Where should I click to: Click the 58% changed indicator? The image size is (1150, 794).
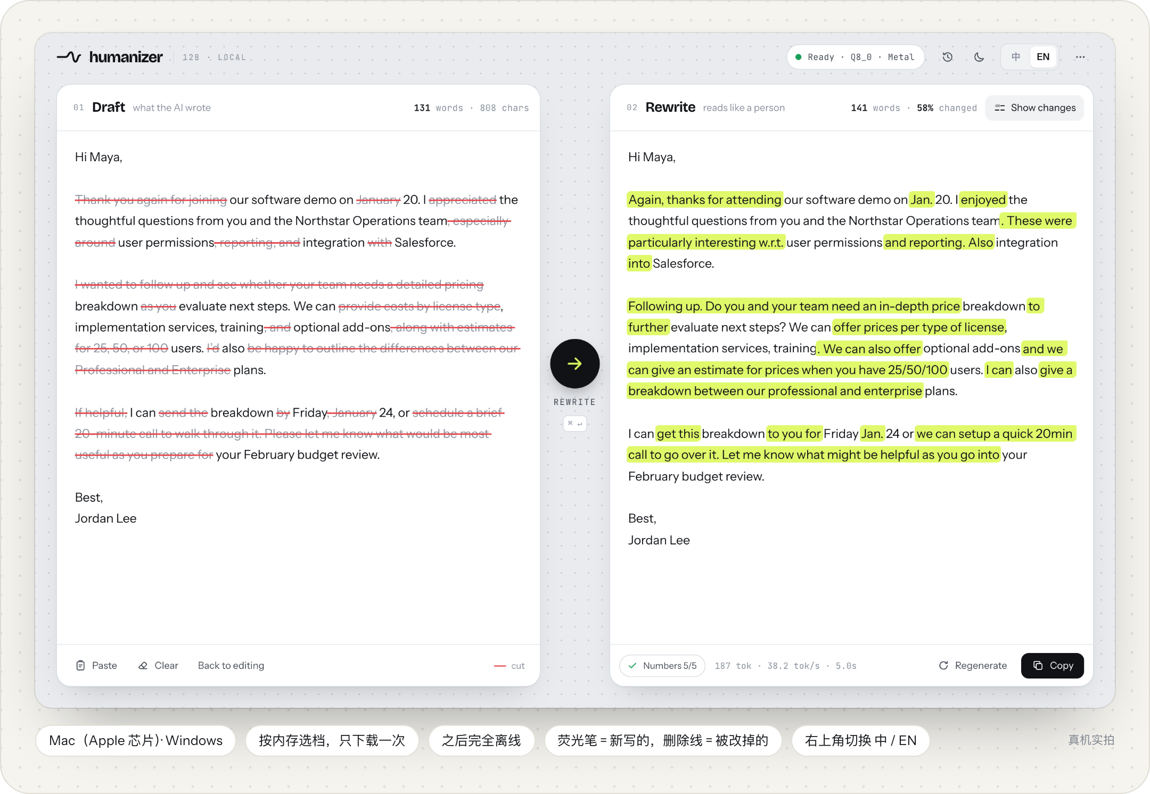tap(947, 108)
